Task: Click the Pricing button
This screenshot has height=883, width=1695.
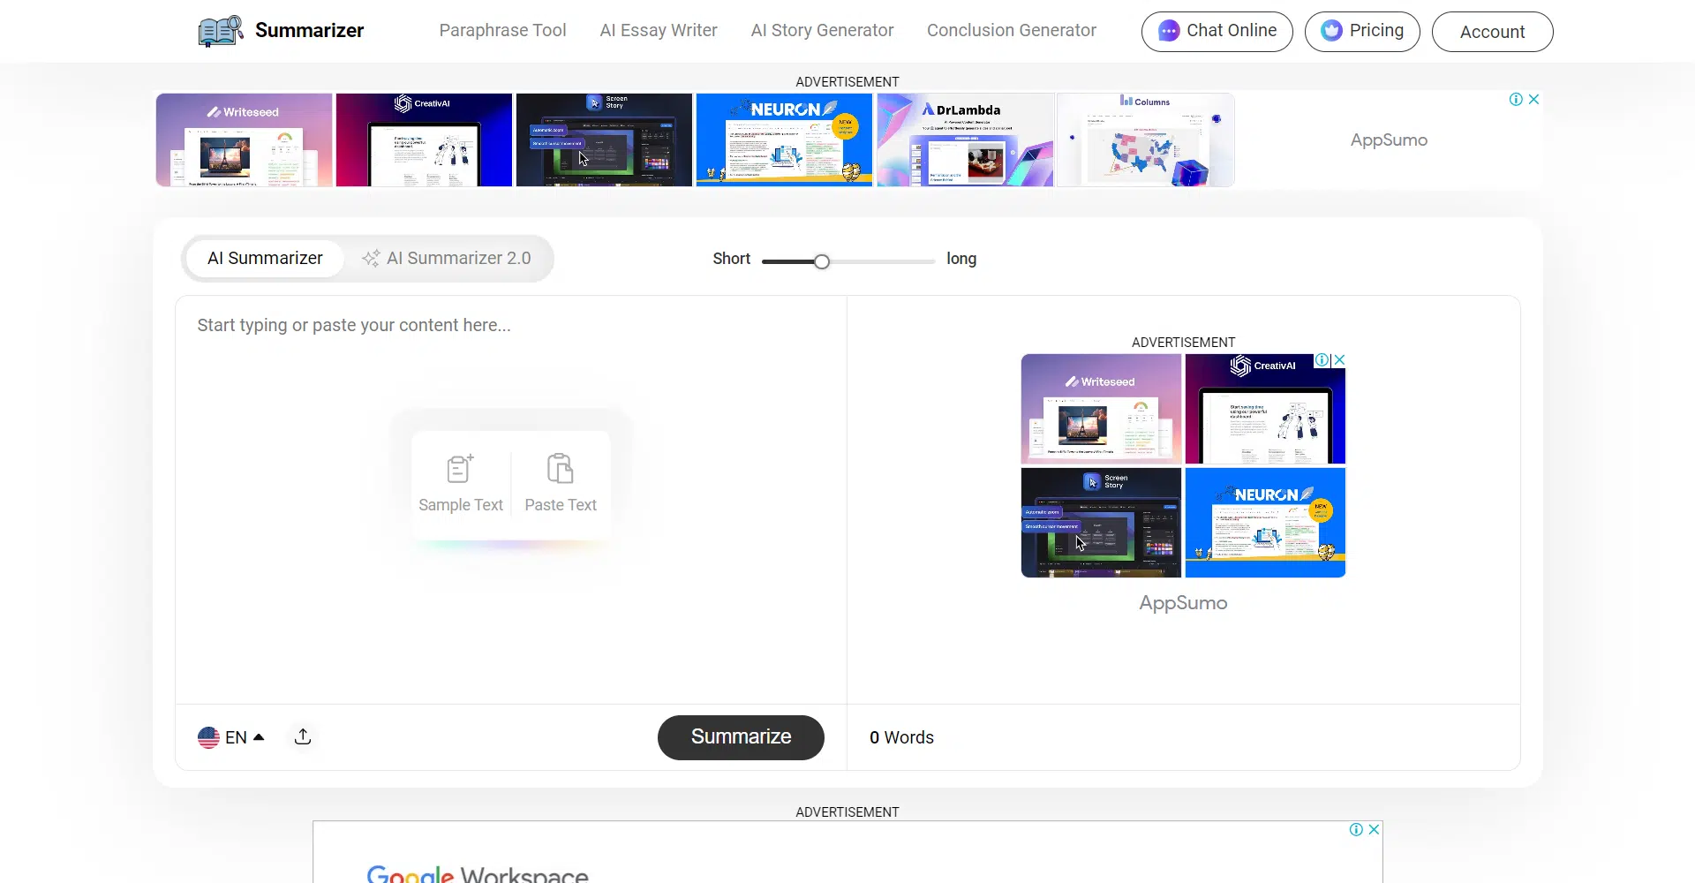Action: [x=1361, y=31]
